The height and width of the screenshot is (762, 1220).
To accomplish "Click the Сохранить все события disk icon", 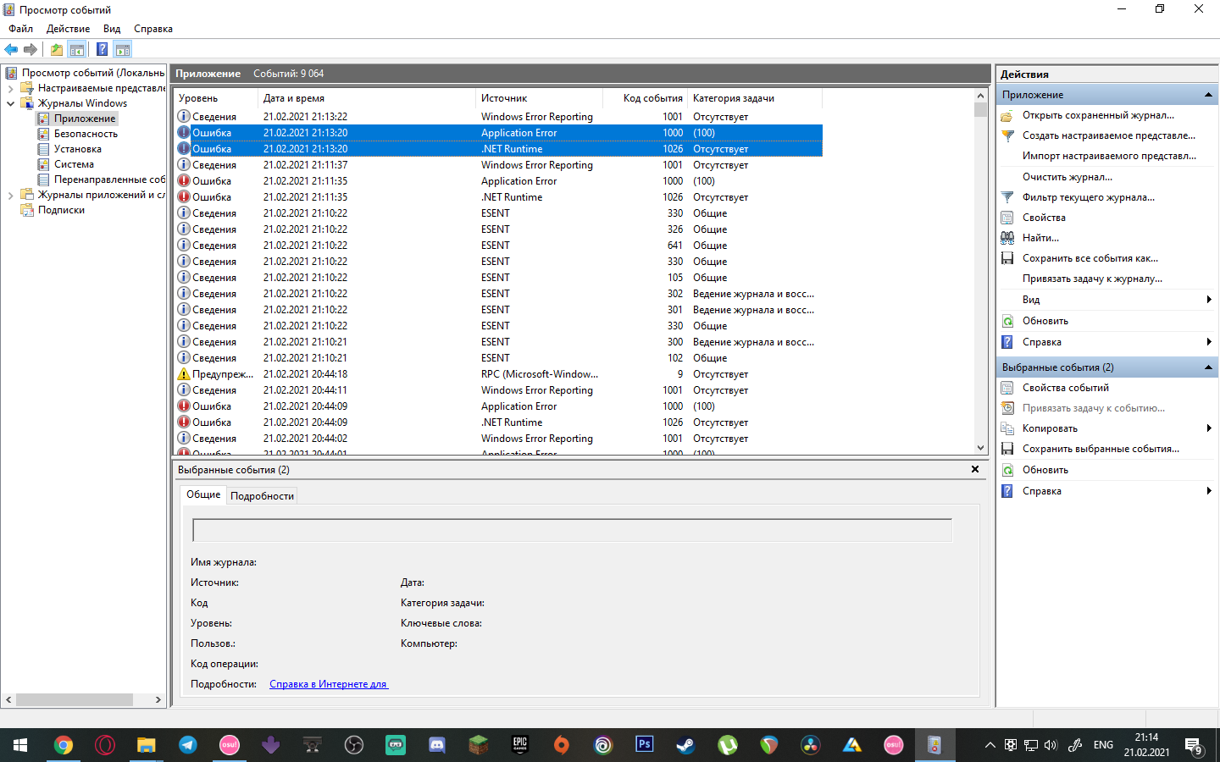I will 1007,257.
